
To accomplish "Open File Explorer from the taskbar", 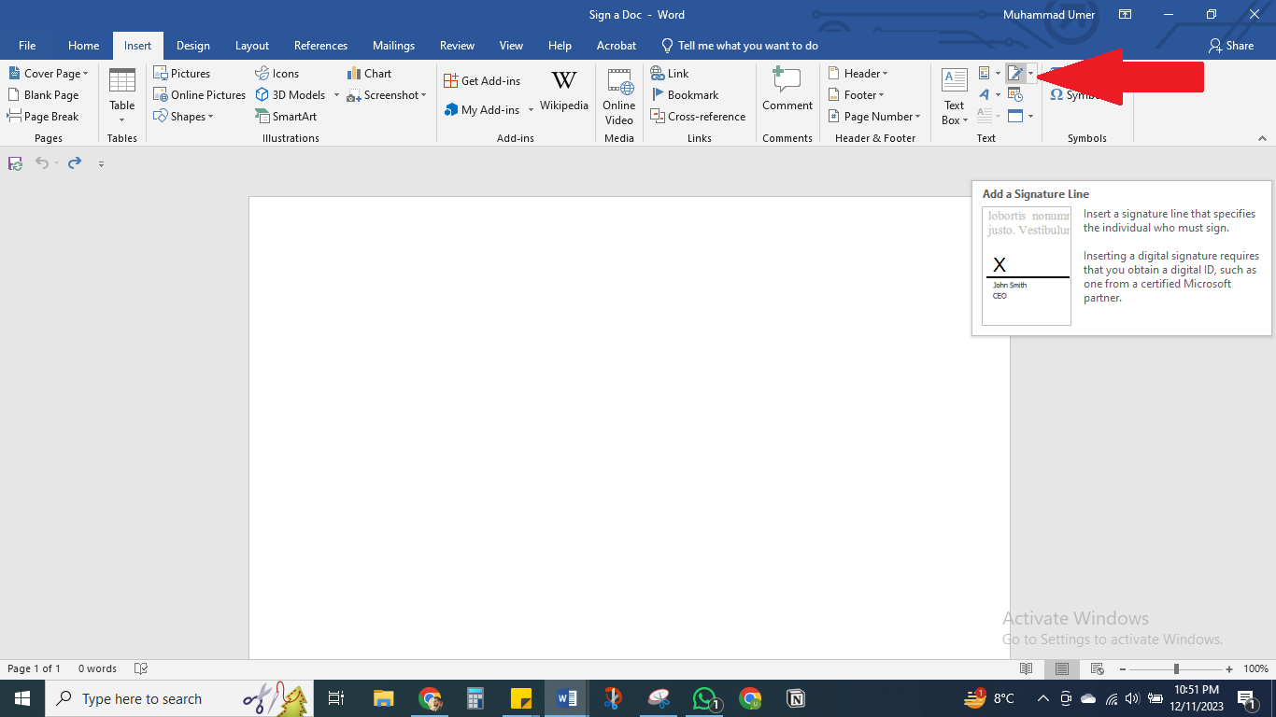I will tap(384, 698).
